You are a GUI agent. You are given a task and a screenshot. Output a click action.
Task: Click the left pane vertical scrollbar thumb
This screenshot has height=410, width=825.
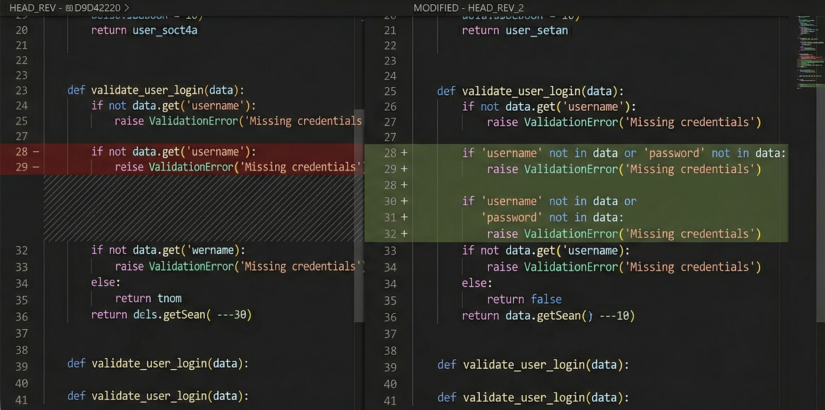tap(359, 216)
